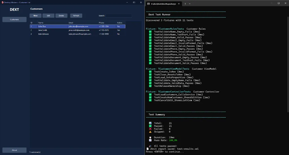
Task: Close the DextRepository terminal tab
Action: 179,4
